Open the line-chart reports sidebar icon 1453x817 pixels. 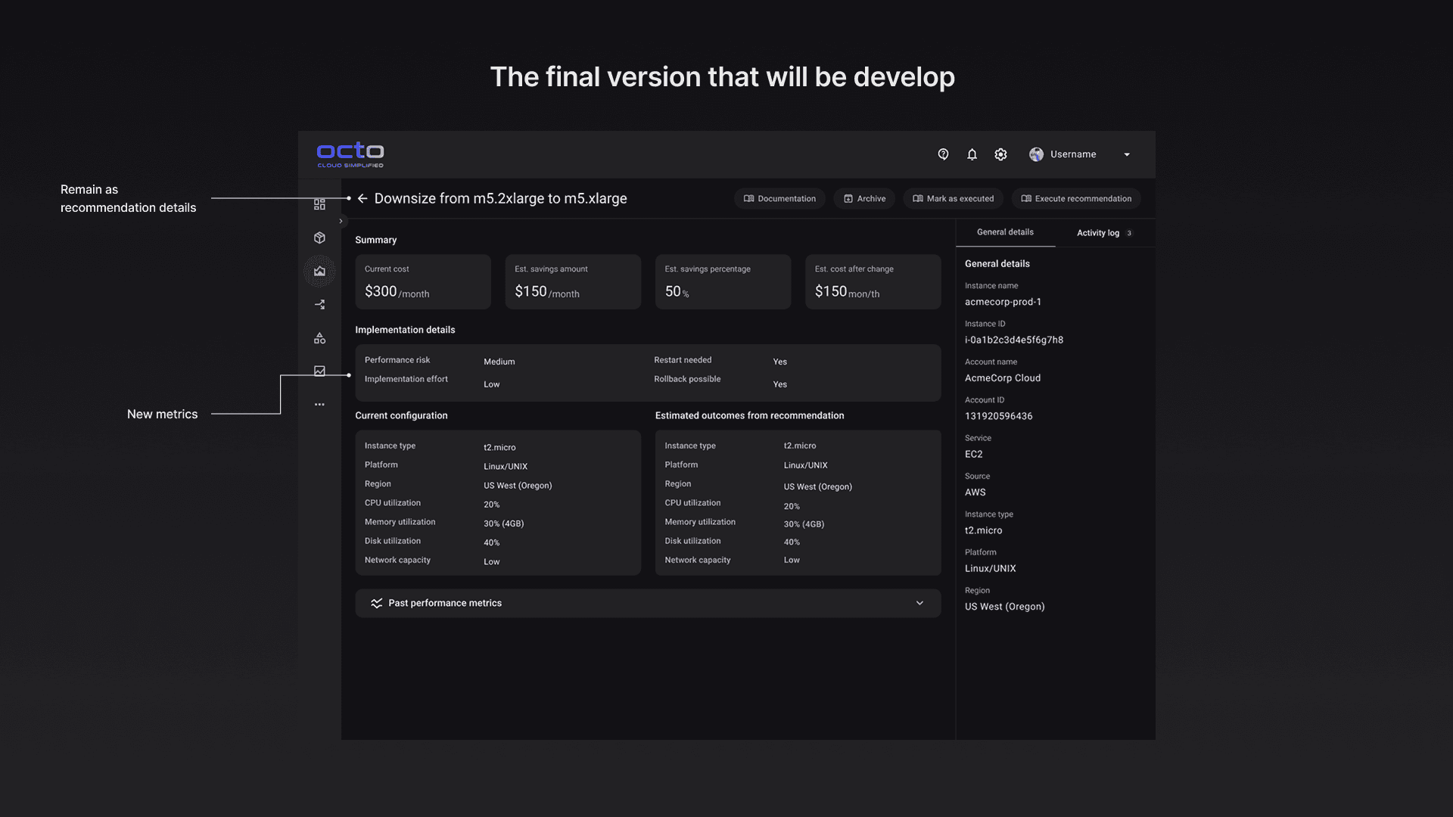click(x=319, y=371)
